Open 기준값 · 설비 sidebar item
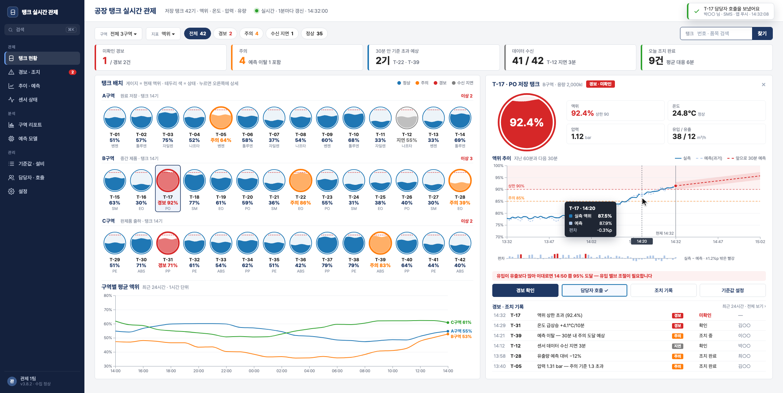Screen dimensions: 783x393 (x=42, y=164)
